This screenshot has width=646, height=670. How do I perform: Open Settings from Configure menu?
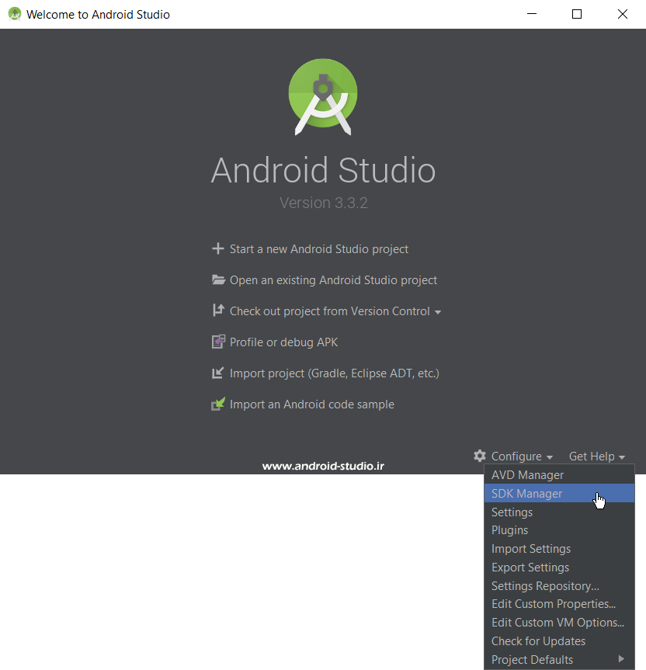559,512
